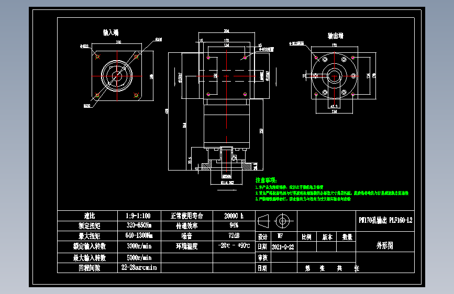Click the 审核 cell in title block
The height and width of the screenshot is (294, 454).
pyautogui.click(x=263, y=257)
